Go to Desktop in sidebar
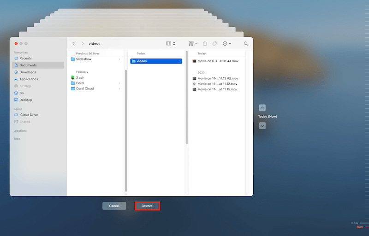This screenshot has width=369, height=236. (x=26, y=100)
